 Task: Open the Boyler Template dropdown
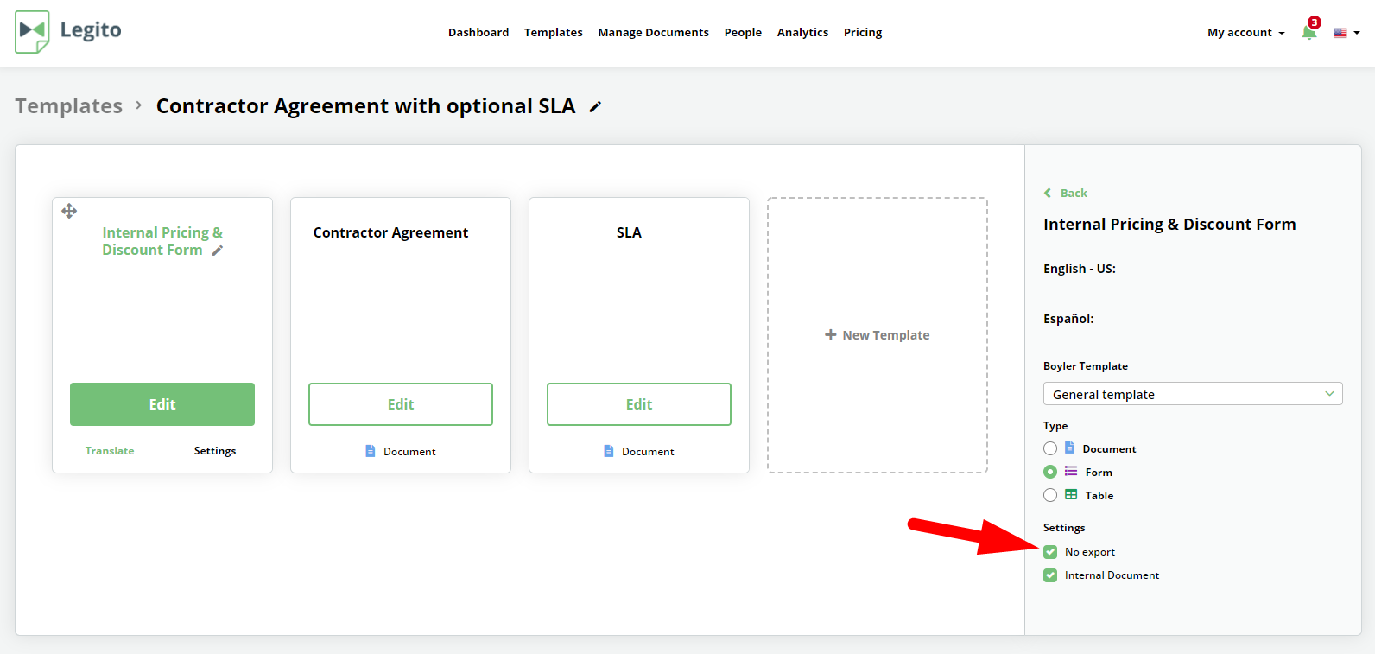[x=1193, y=394]
